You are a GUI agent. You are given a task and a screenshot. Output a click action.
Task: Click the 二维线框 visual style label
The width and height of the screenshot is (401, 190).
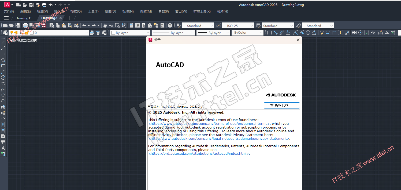coord(29,40)
